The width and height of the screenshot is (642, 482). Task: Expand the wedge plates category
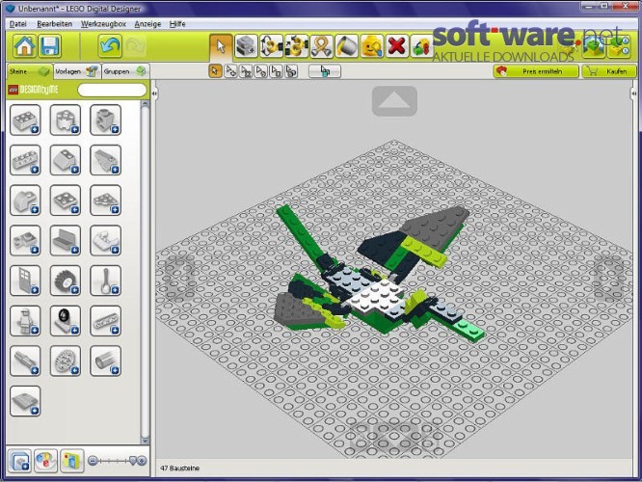click(106, 201)
